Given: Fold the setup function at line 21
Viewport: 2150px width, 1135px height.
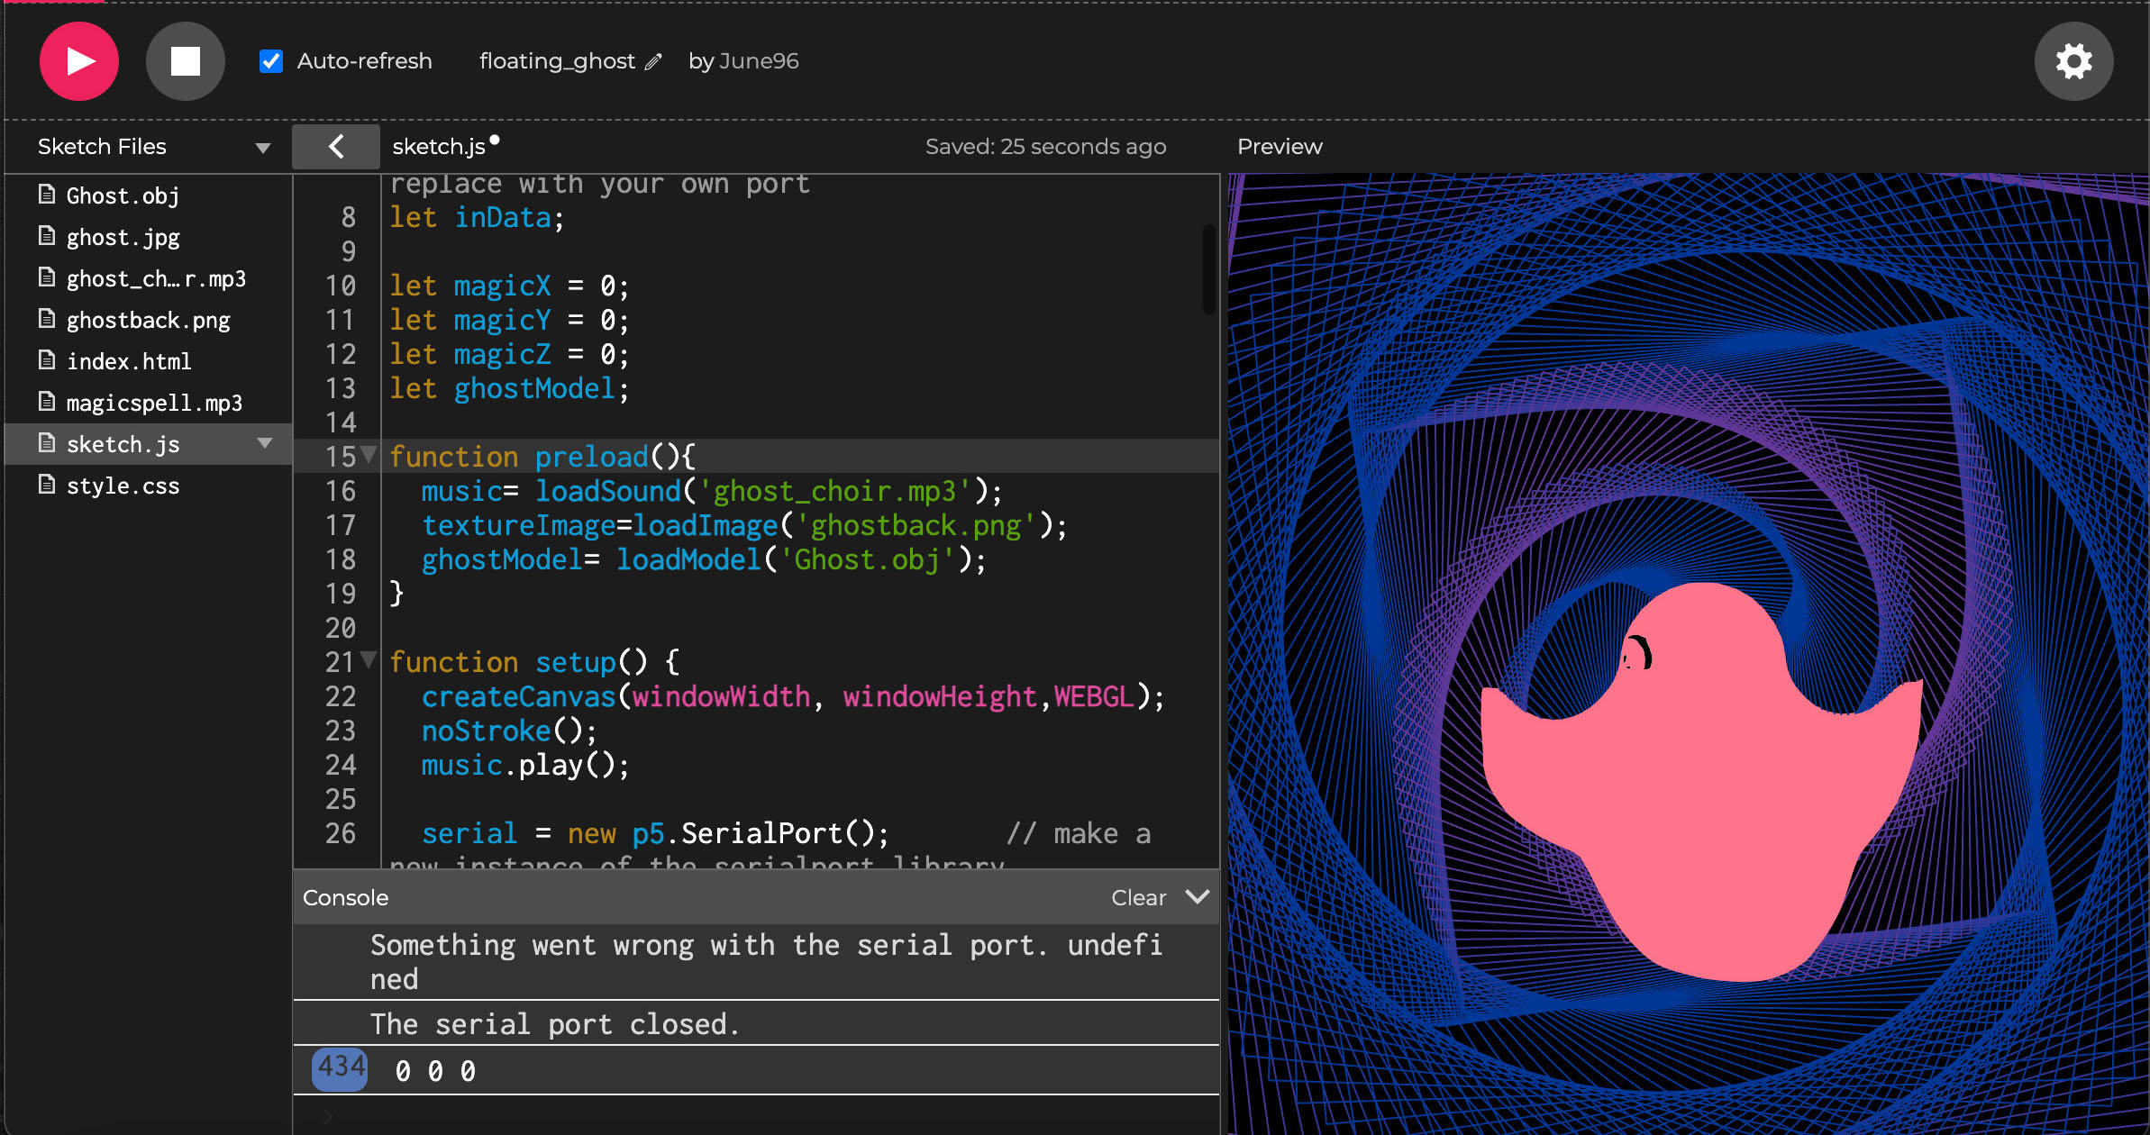Looking at the screenshot, I should point(369,660).
